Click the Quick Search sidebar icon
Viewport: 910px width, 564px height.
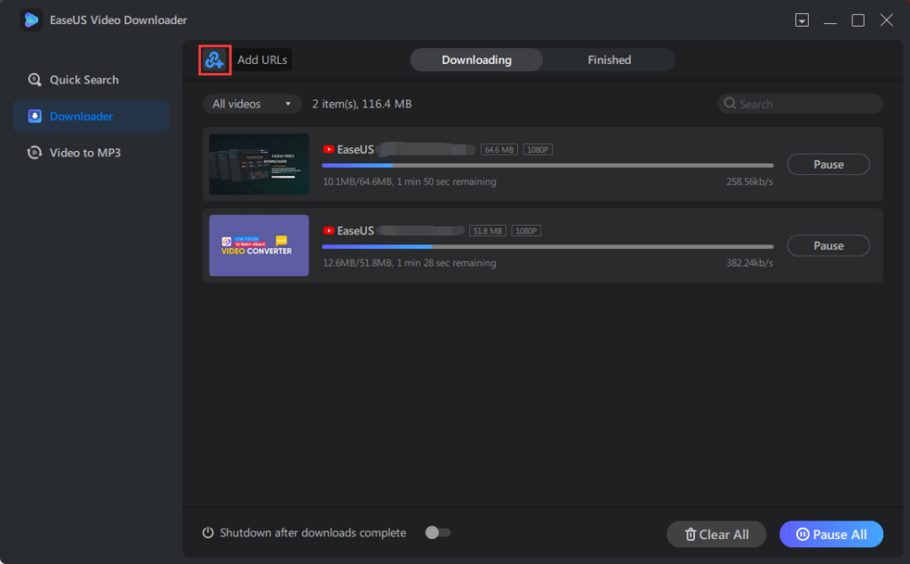pos(35,80)
